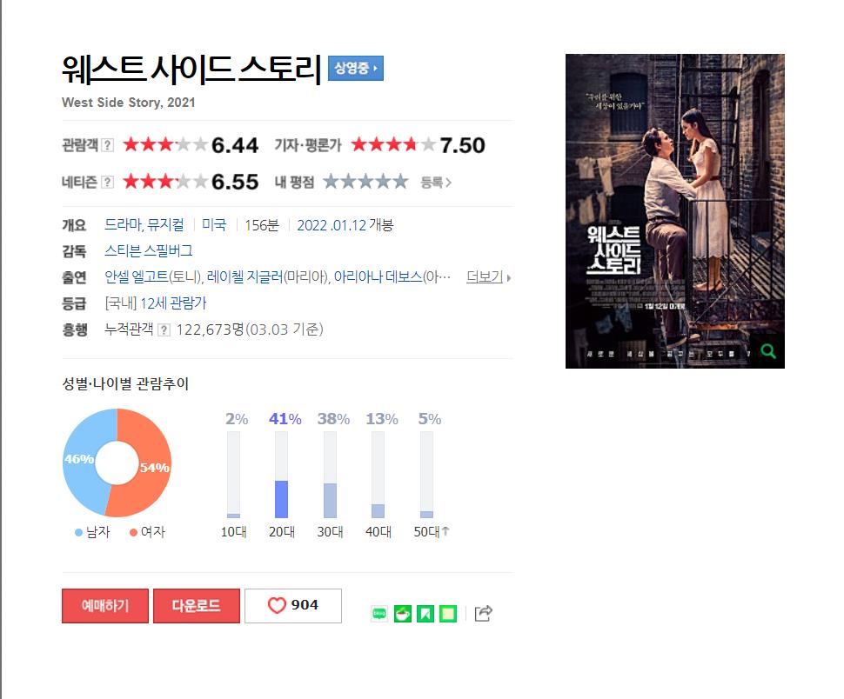Set my rating on 내 평점 stars
The image size is (844, 699).
point(365,182)
